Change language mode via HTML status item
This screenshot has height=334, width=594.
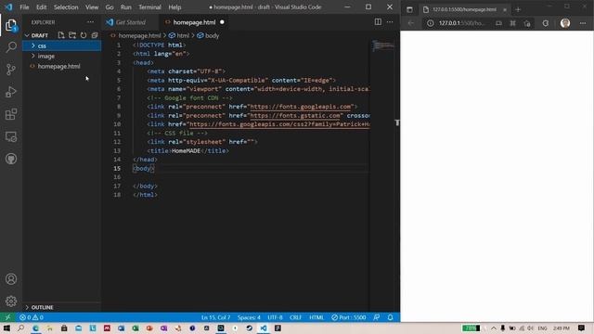316,317
